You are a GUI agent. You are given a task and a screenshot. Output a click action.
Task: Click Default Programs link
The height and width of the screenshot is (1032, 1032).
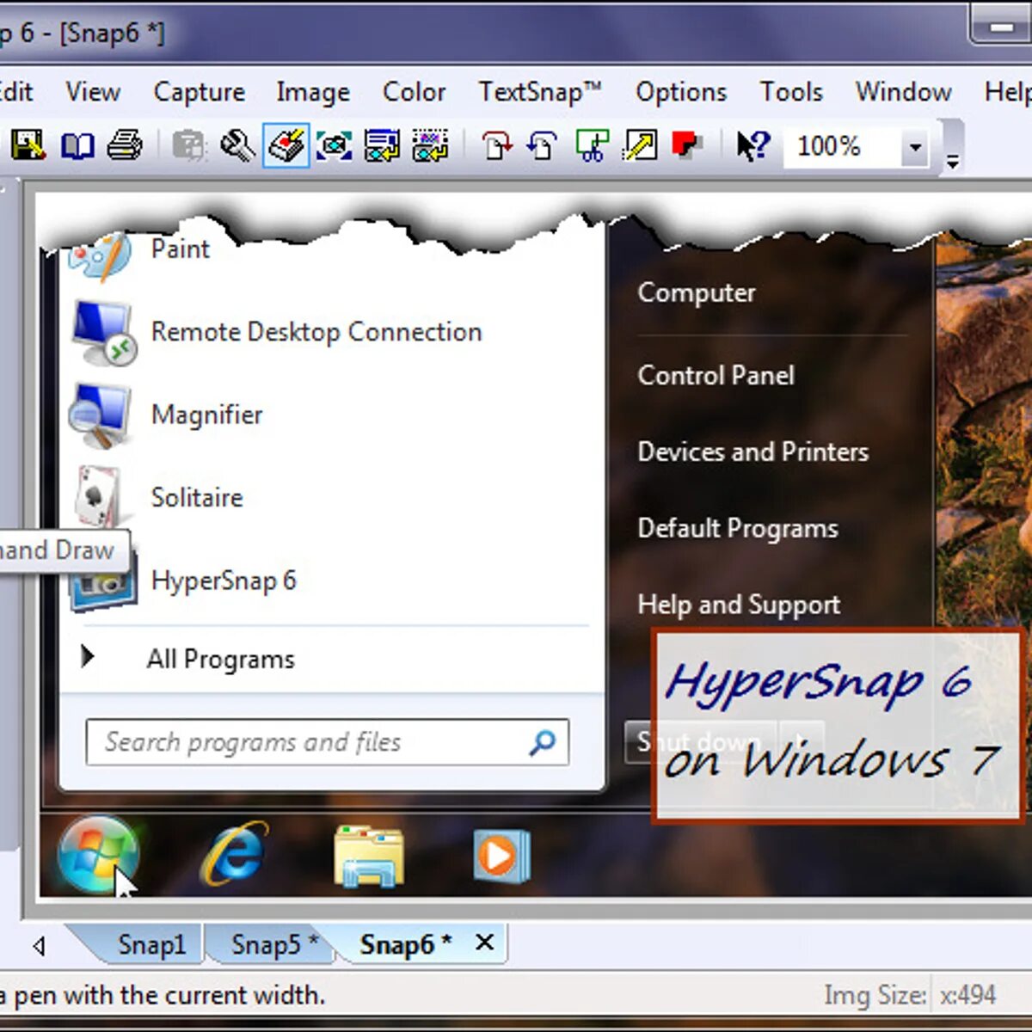737,528
